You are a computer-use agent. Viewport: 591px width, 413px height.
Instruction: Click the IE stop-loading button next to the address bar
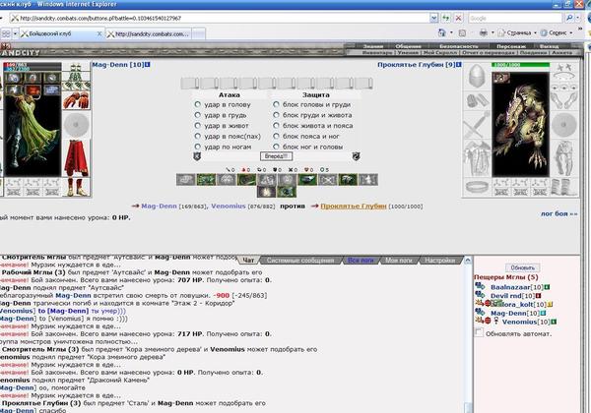coord(458,18)
